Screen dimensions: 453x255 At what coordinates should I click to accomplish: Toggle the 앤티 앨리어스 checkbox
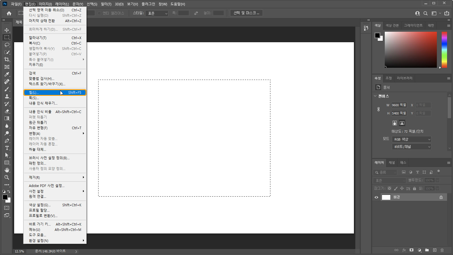click(x=99, y=13)
